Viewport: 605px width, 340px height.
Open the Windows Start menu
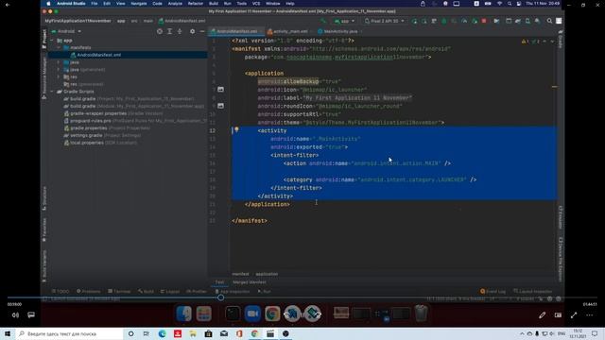tap(8, 333)
